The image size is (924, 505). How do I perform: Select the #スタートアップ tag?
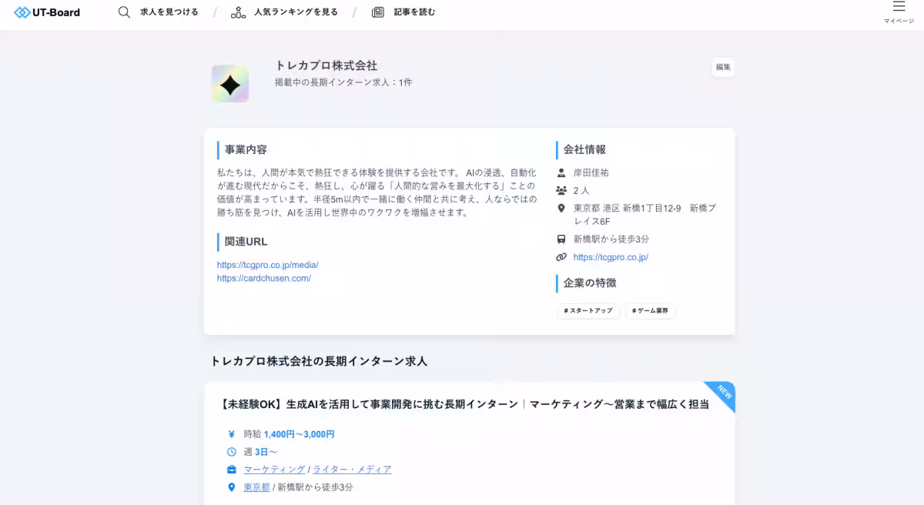(x=588, y=311)
